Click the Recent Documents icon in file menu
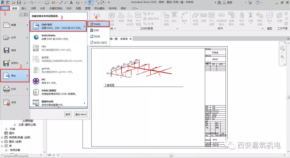This screenshot has height=158, width=290. 21,14
